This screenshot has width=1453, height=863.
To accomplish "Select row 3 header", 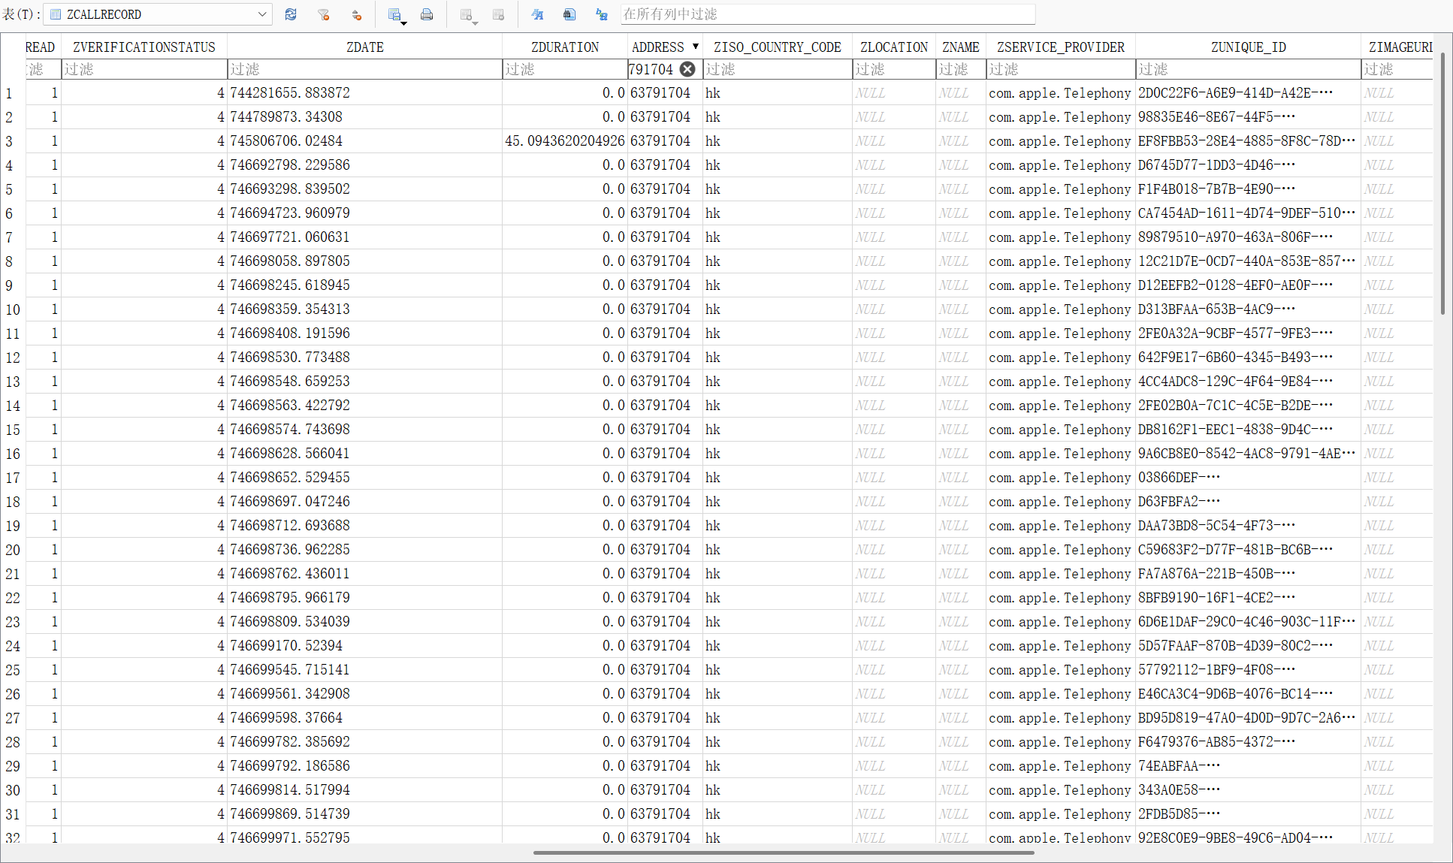I will coord(10,141).
